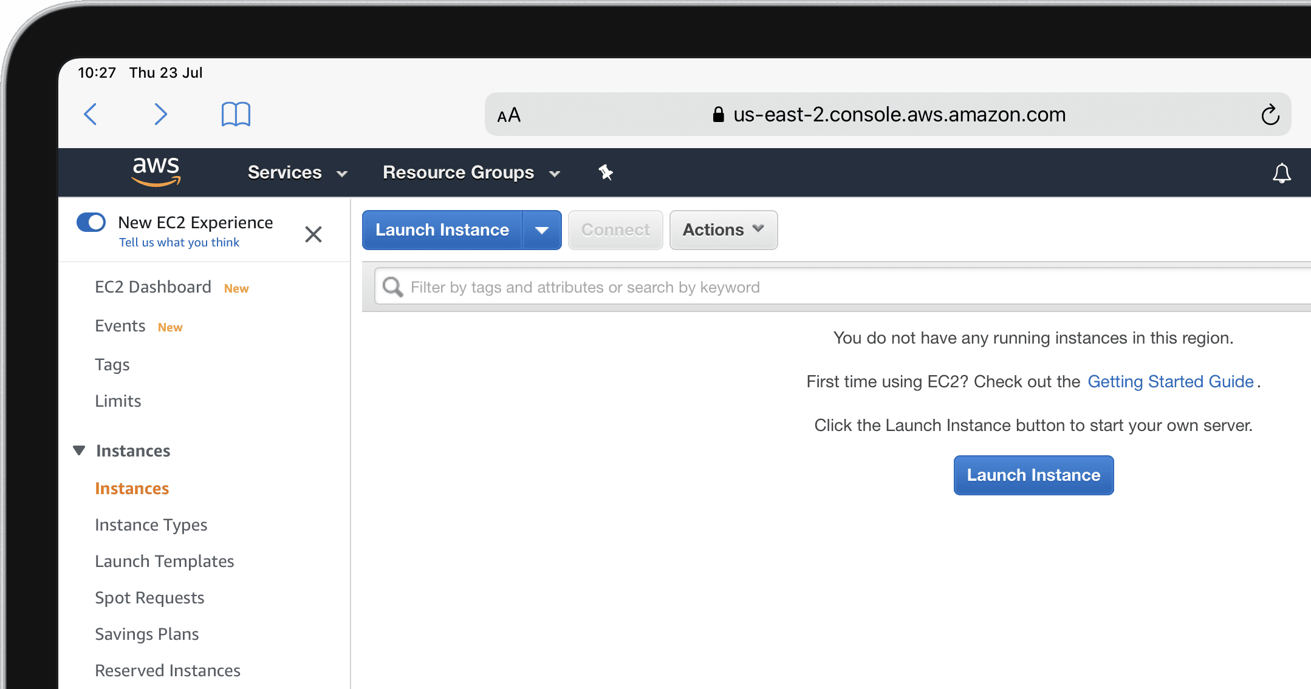Open the Resource Groups dropdown

(471, 172)
